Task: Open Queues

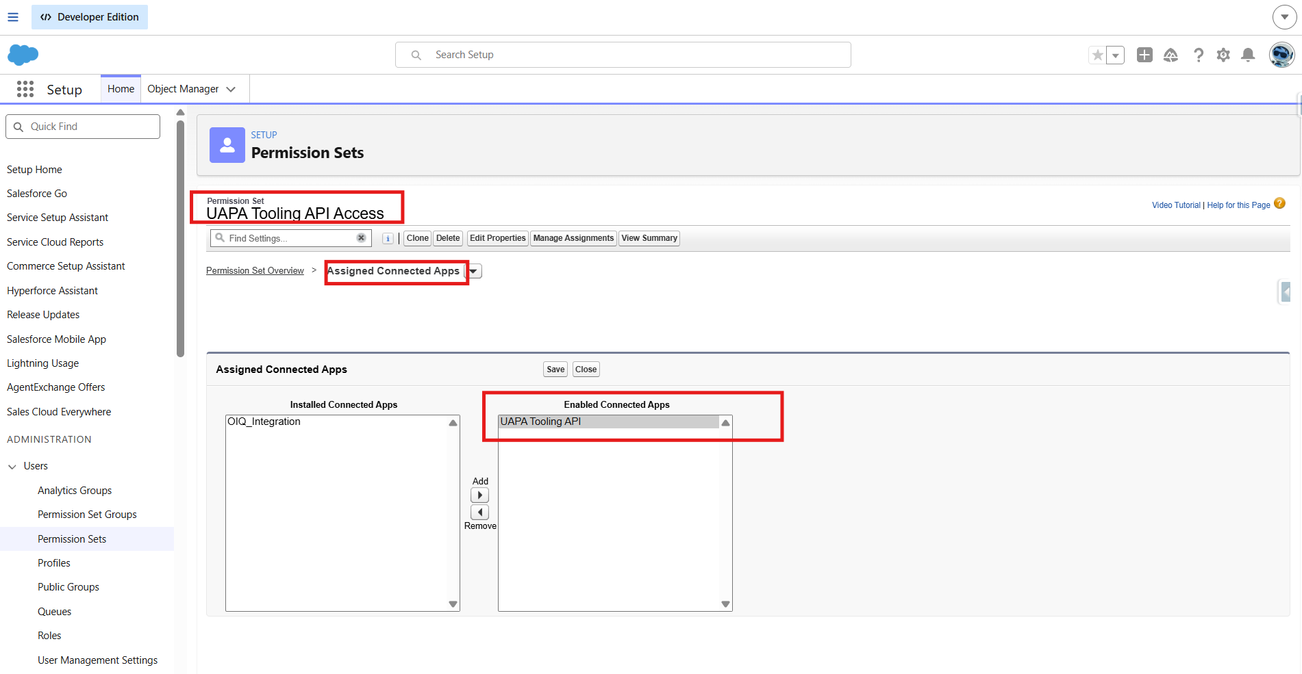Action: click(x=55, y=612)
